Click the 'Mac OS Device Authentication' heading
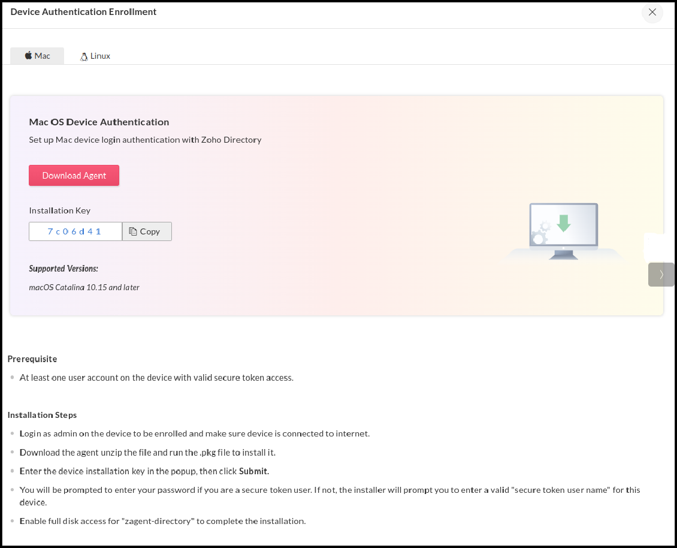This screenshot has width=677, height=548. pyautogui.click(x=99, y=122)
